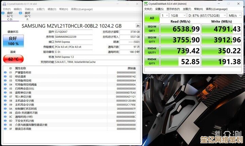The height and width of the screenshot is (146, 245).
Task: Click the 6538.99 sequential read result
Action: pos(180,29)
